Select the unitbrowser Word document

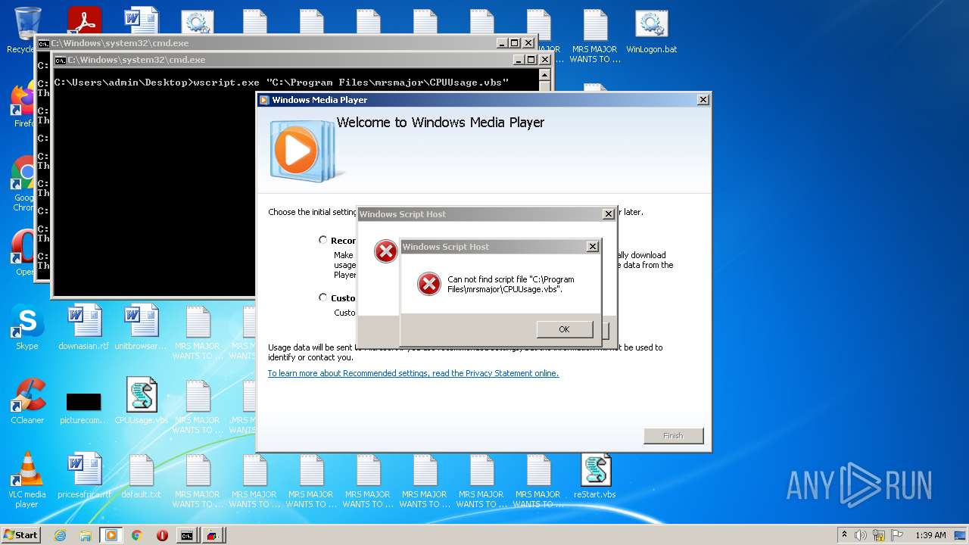coord(141,327)
